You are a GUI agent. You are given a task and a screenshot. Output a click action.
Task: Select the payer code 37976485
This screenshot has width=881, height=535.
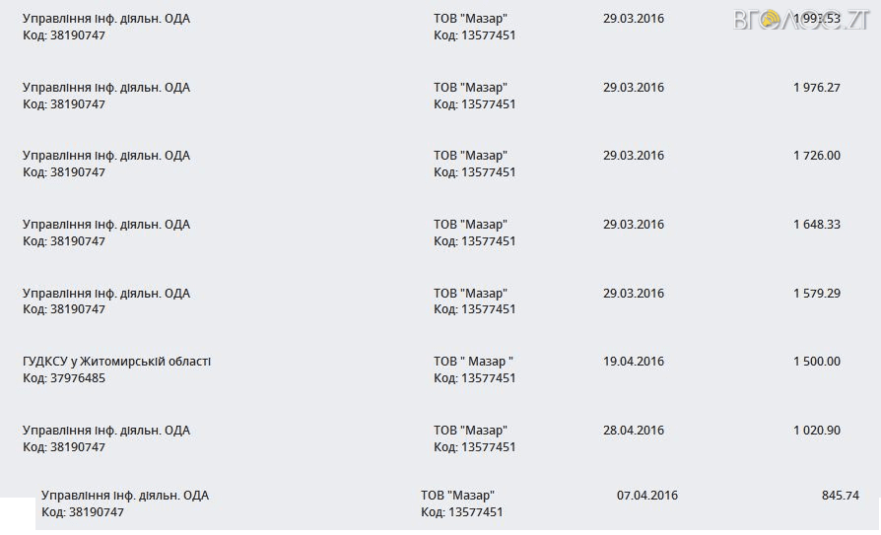coord(64,378)
